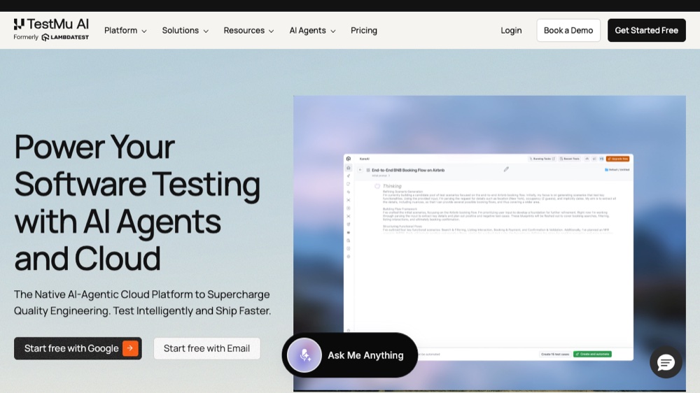Image resolution: width=700 pixels, height=393 pixels.
Task: Click the 'Power Your Software Testing' heading
Action: (137, 203)
